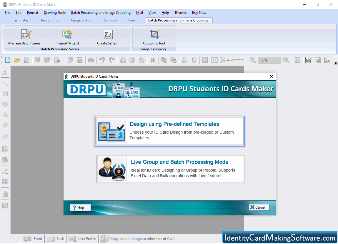
Task: Launch the Import Wizard from ribbon
Action: [68, 37]
